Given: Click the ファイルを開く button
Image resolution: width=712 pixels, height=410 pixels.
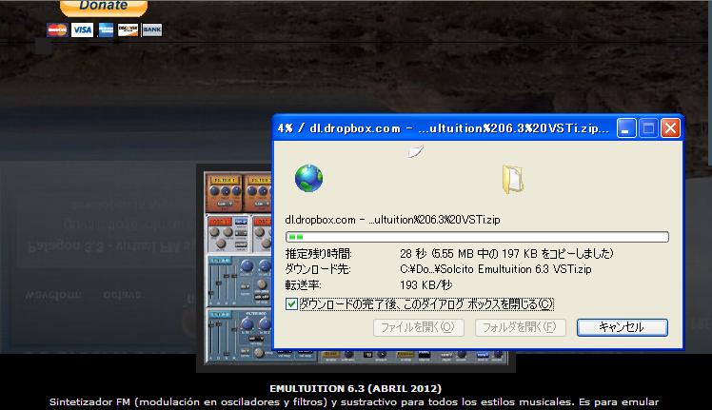Looking at the screenshot, I should pos(418,327).
